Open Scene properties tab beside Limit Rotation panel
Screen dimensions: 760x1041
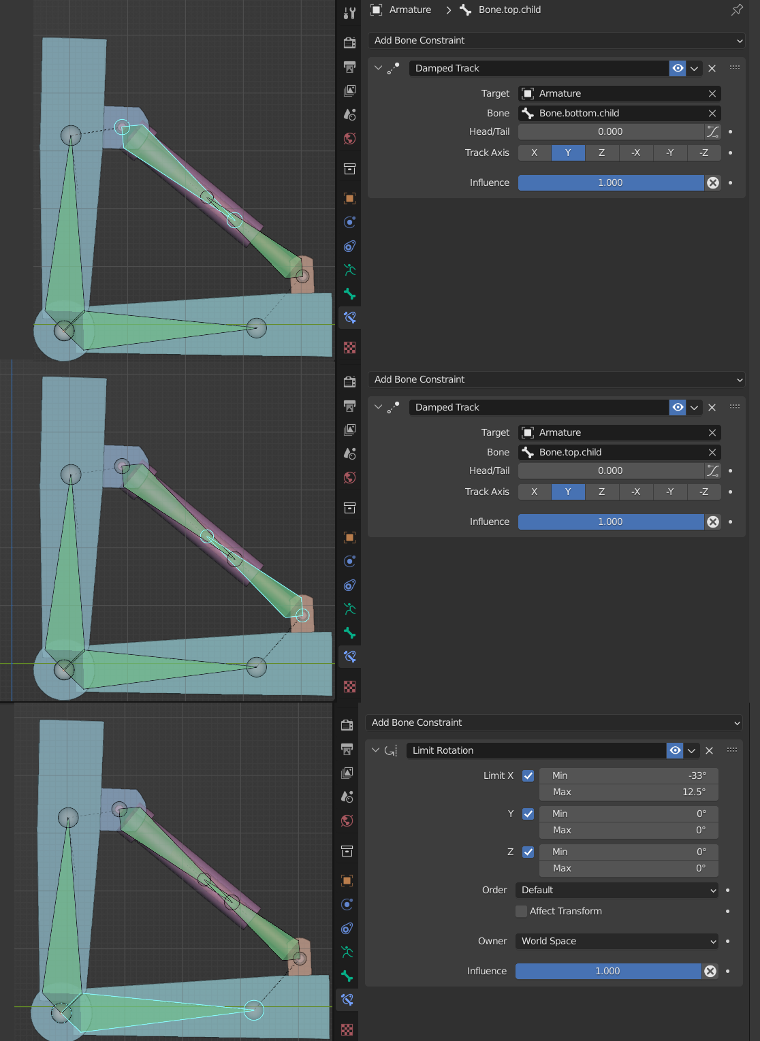point(347,797)
